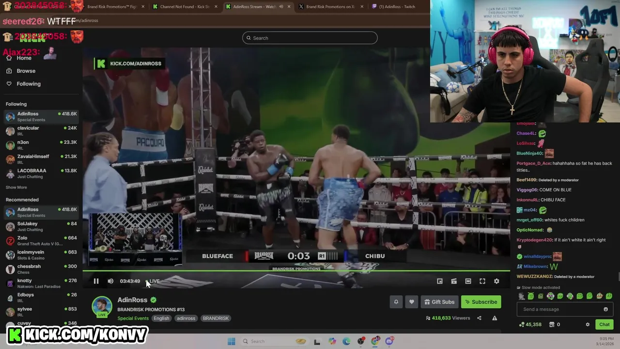620x349 pixels.
Task: Click the green Chat send button
Action: [604, 324]
